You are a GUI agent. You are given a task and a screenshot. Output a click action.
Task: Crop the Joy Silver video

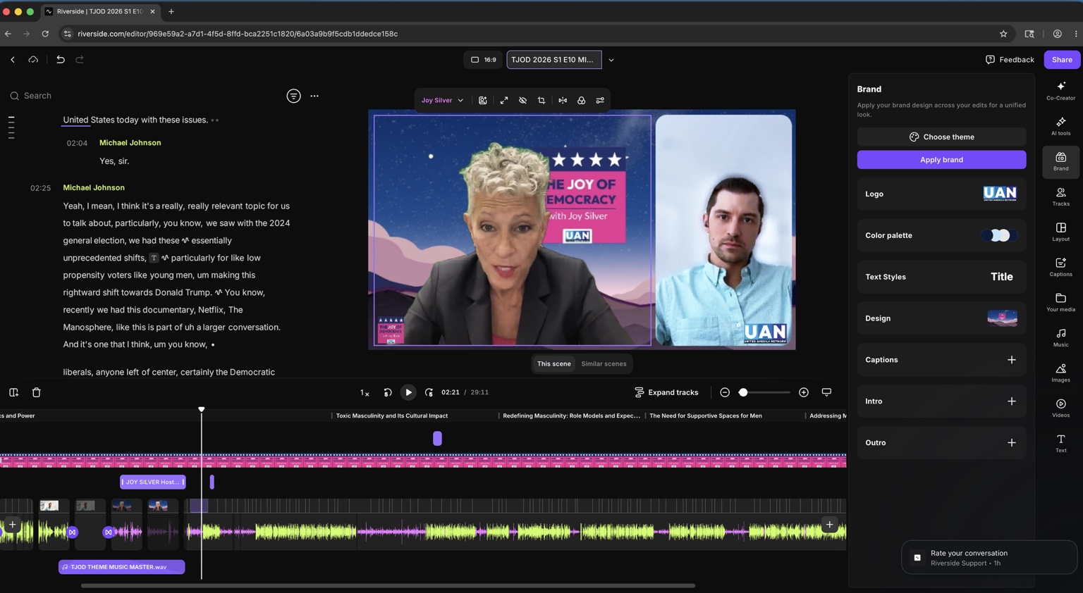(541, 101)
